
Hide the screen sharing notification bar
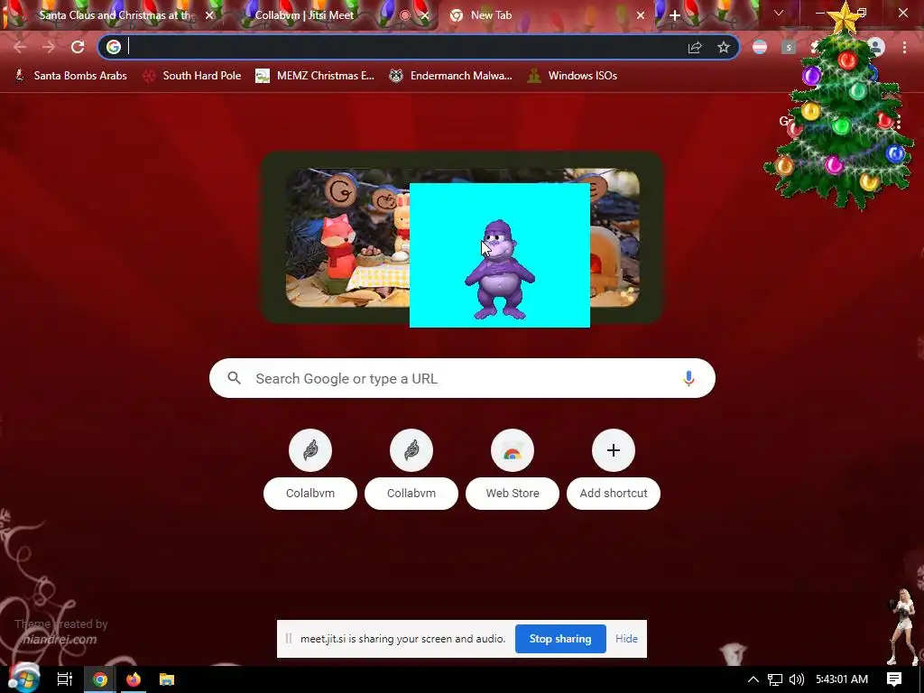point(626,639)
